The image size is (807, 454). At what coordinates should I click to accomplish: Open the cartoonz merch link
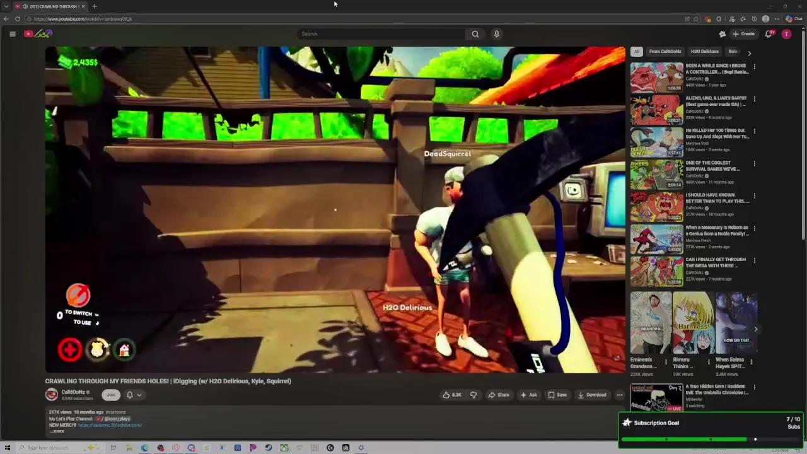(110, 425)
